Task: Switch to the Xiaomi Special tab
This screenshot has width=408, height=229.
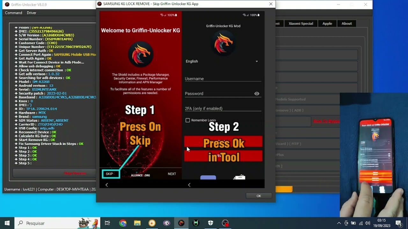Action: click(301, 24)
